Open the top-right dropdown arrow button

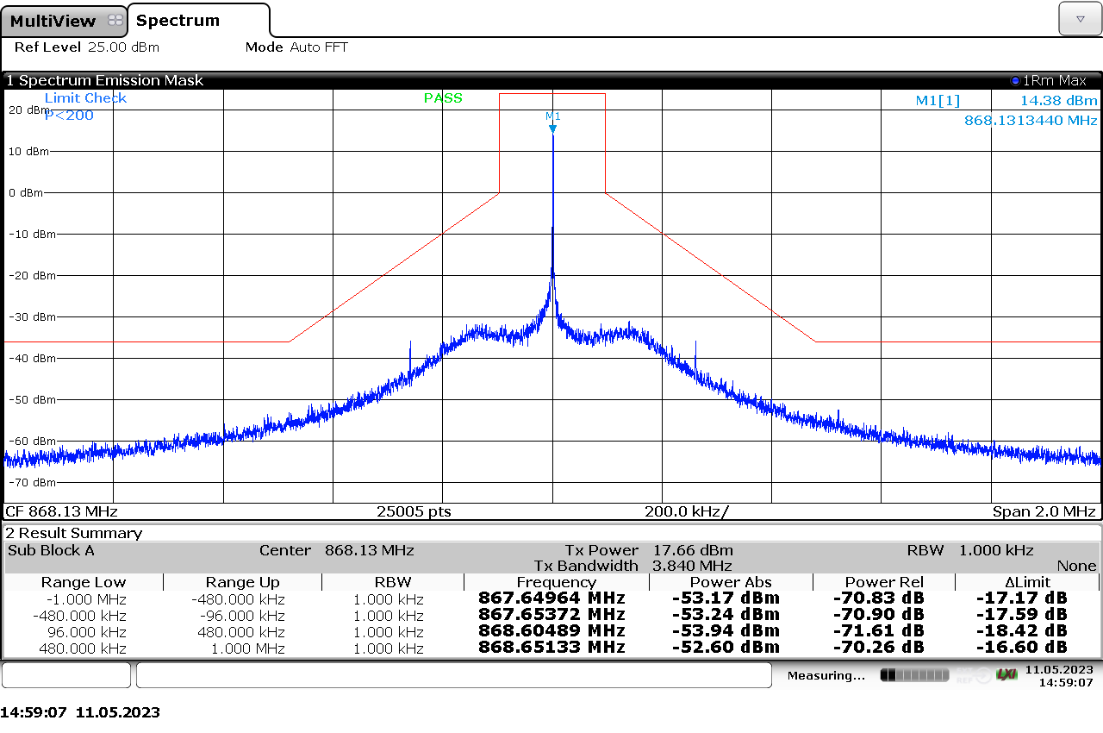tap(1081, 19)
